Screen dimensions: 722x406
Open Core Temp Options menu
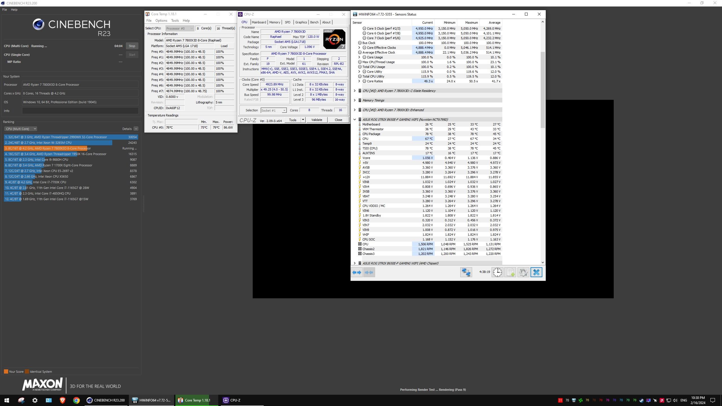tap(161, 21)
